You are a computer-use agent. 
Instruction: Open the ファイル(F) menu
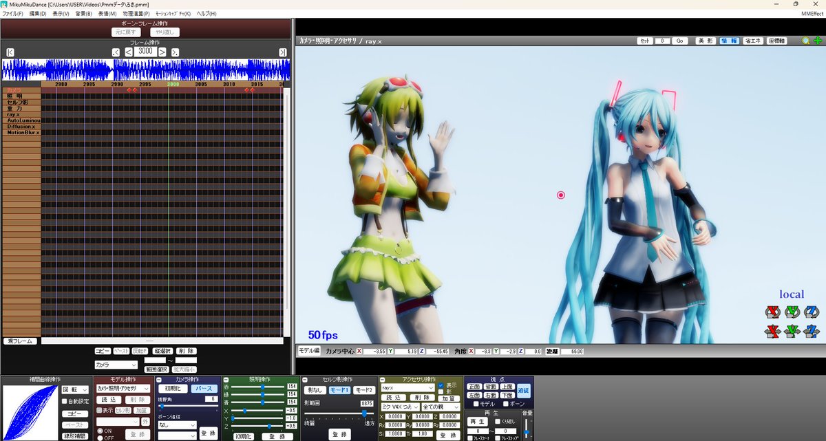tap(12, 14)
